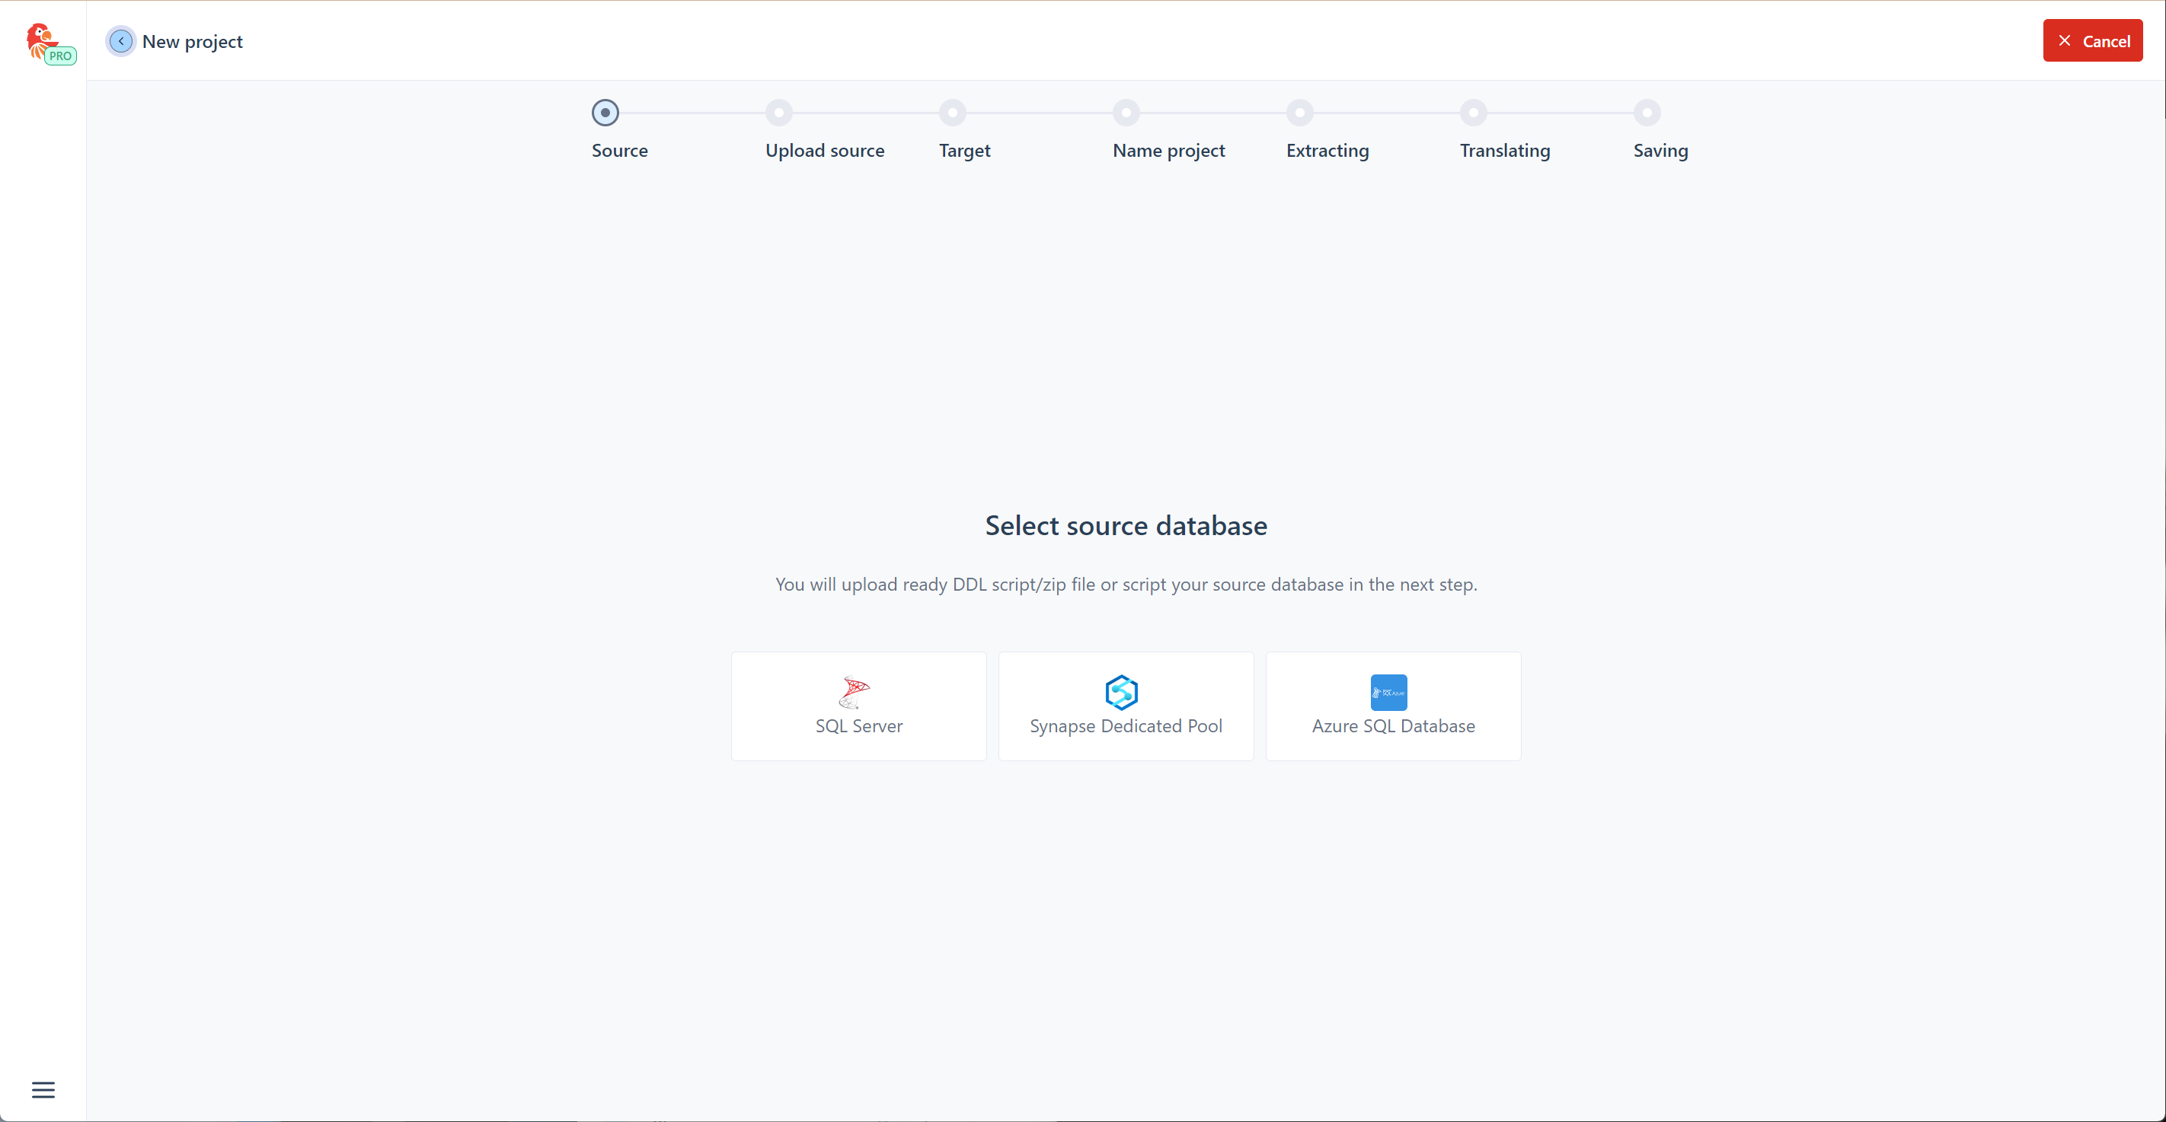The width and height of the screenshot is (2166, 1122).
Task: Click the New project title text
Action: (x=193, y=41)
